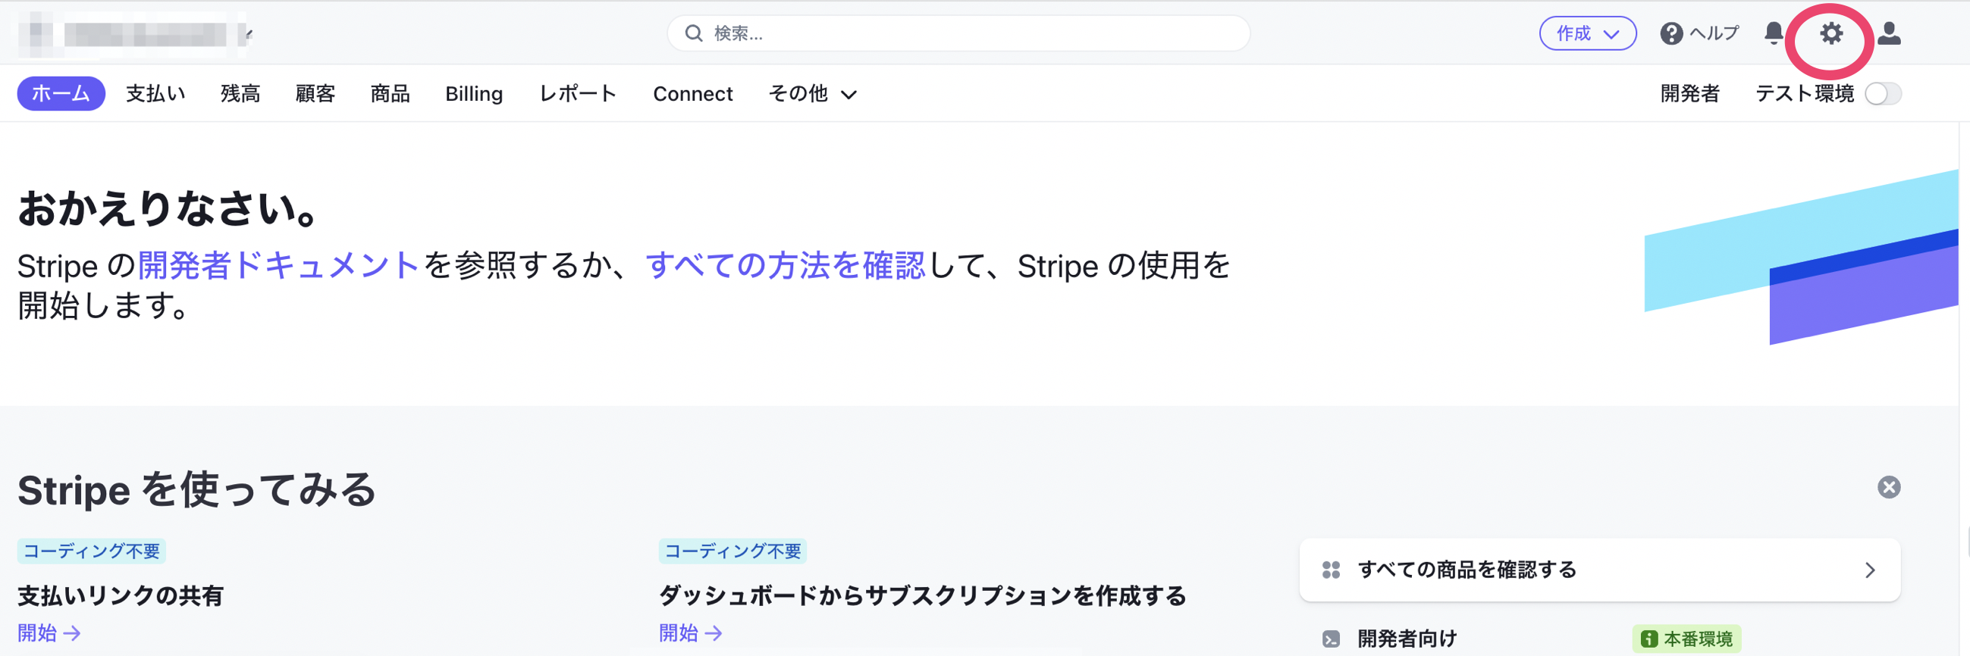Screen dimensions: 1970x656
Task: Dismiss the Stripe を使ってみる section
Action: pos(1890,486)
